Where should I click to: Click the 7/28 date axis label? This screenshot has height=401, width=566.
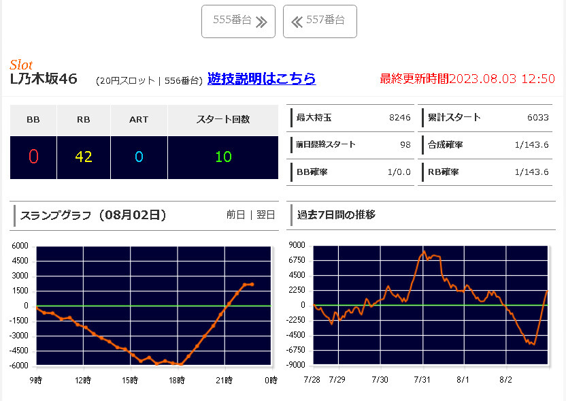click(x=312, y=380)
